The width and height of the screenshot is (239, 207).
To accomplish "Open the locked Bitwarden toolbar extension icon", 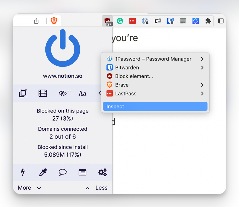I will pyautogui.click(x=170, y=21).
